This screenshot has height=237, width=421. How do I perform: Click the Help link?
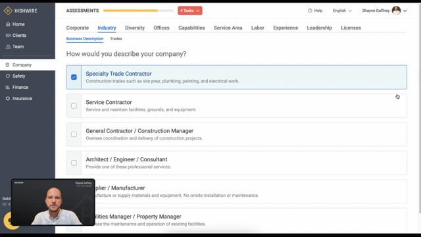[x=315, y=11]
